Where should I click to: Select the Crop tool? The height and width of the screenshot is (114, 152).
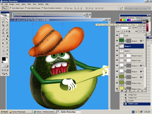pyautogui.click(x=3, y=25)
